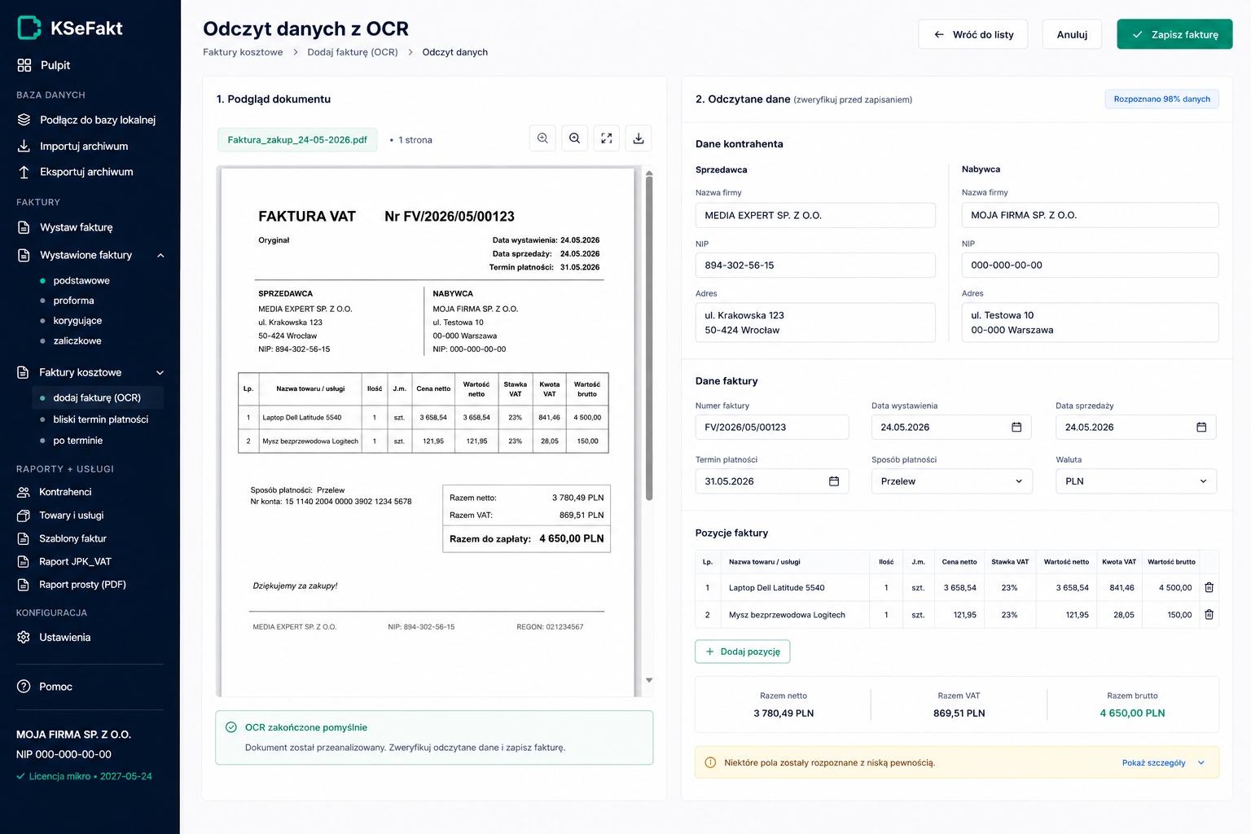Click the Raport prosty (PDF) icon
Viewport: 1251px width, 834px height.
(x=24, y=585)
